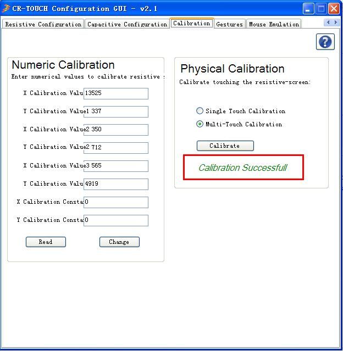
Task: Select Multi-Touch Calibration radio button
Action: 200,124
